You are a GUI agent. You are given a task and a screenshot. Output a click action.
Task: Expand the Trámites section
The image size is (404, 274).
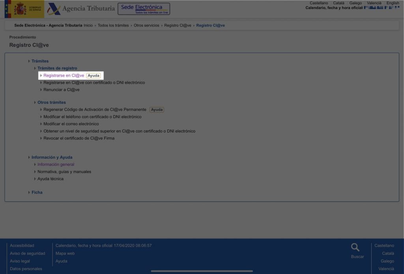coord(40,61)
